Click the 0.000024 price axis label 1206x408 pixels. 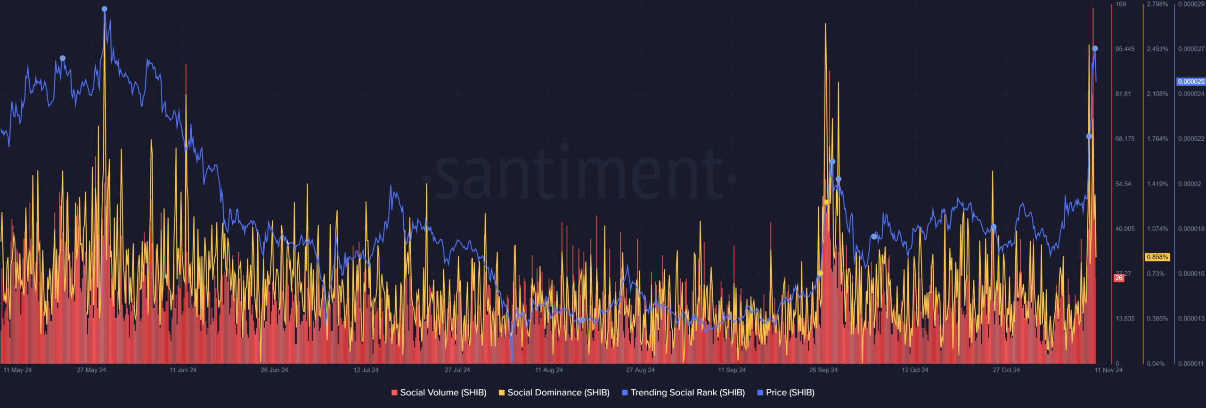(x=1191, y=94)
